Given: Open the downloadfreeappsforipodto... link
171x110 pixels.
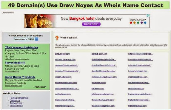Looking at the screenshot, I should (67, 71).
